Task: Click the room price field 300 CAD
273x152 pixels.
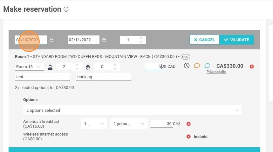Action: pyautogui.click(x=156, y=66)
